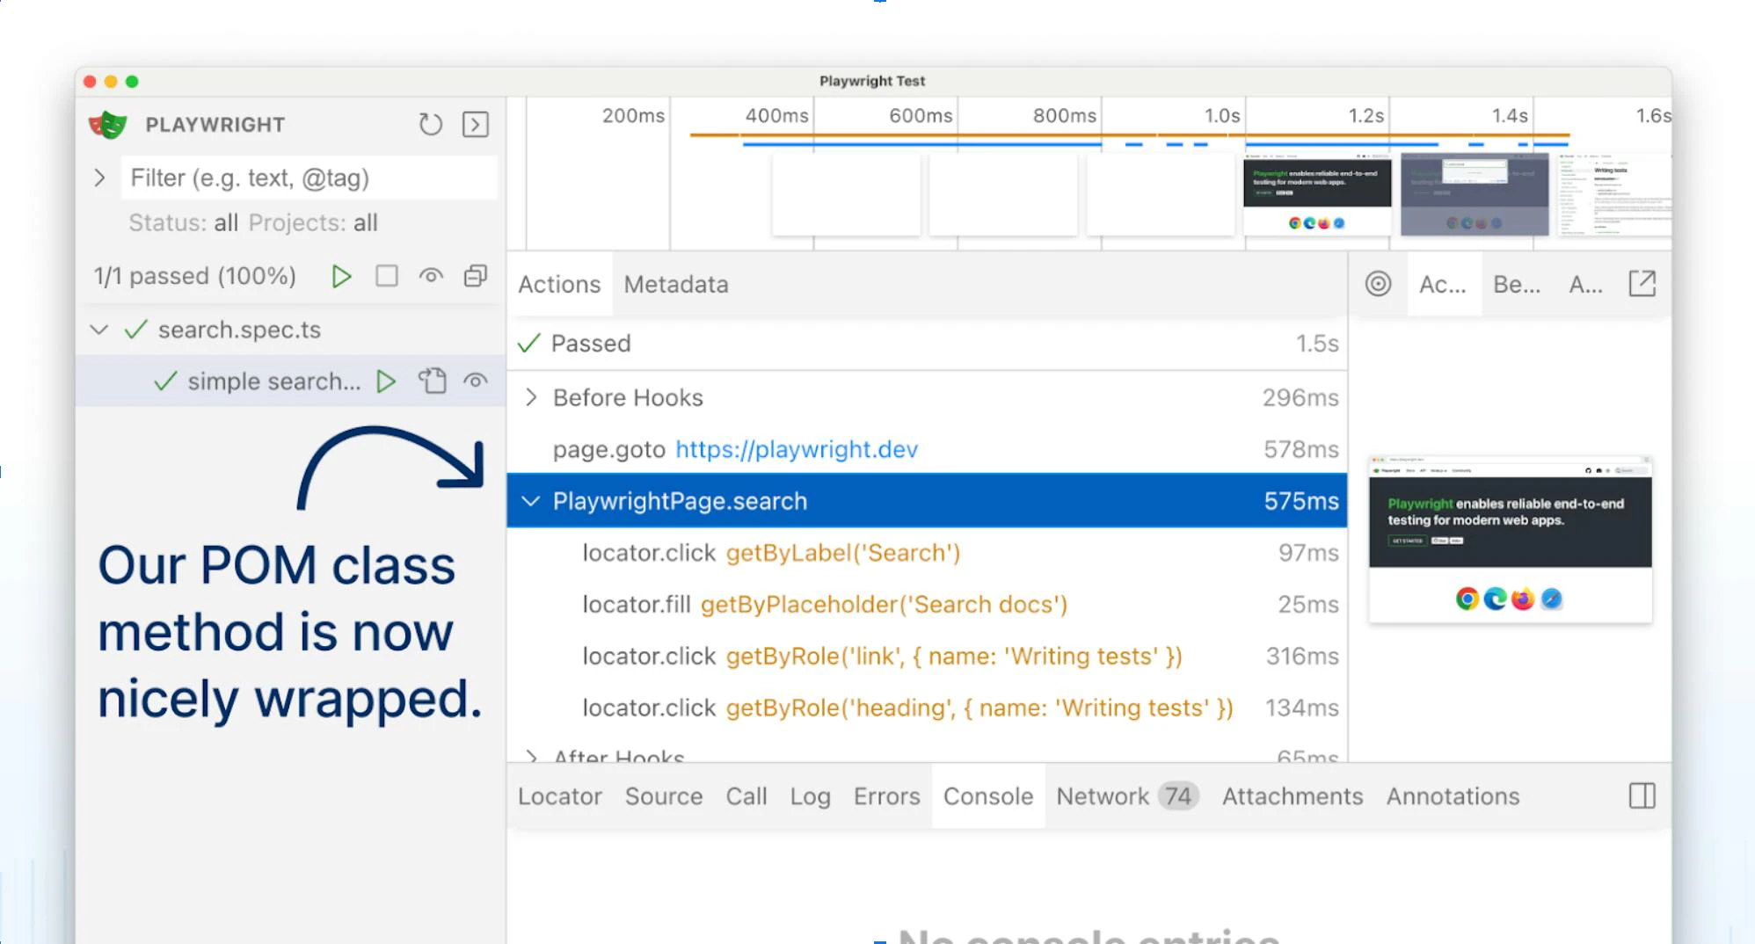Collapse the search.spec.ts file node
Viewport: 1755px width, 944px height.
99,330
